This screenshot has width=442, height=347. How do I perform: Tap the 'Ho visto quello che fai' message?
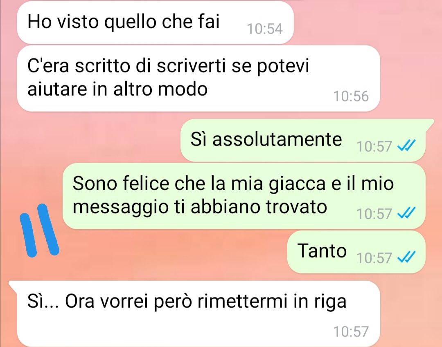pyautogui.click(x=155, y=22)
